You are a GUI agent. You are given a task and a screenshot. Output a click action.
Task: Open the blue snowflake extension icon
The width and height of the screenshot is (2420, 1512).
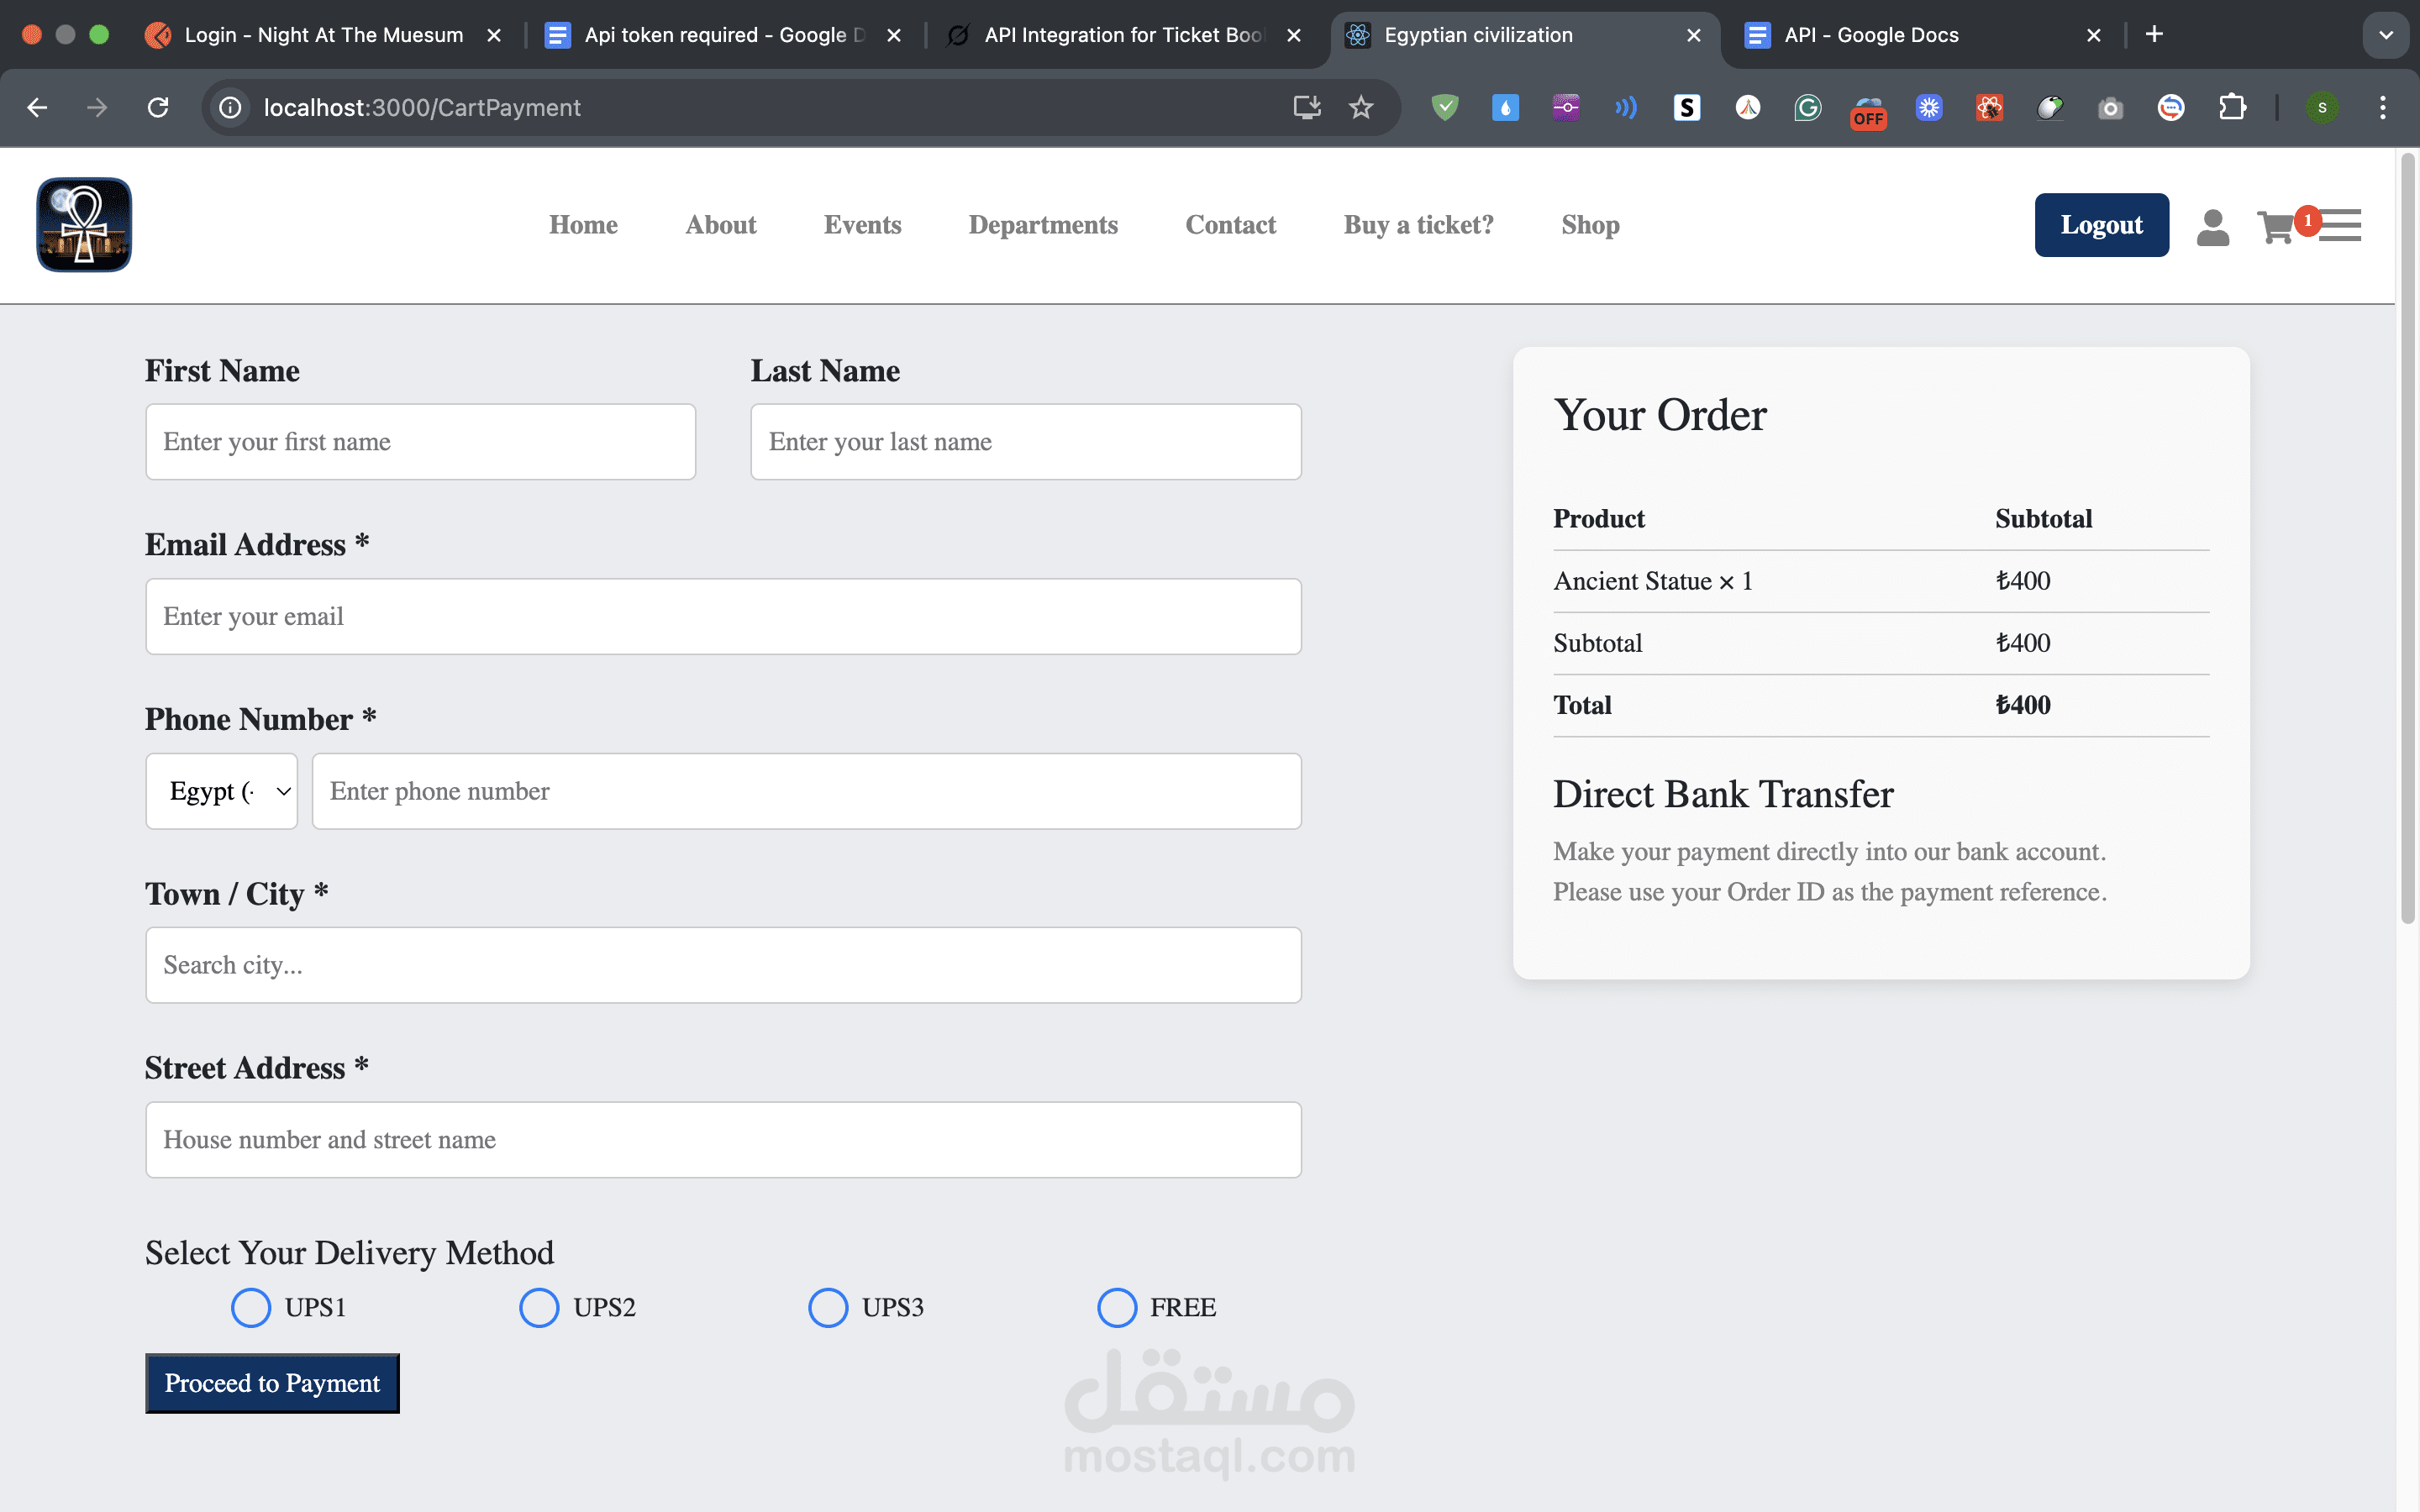1929,108
